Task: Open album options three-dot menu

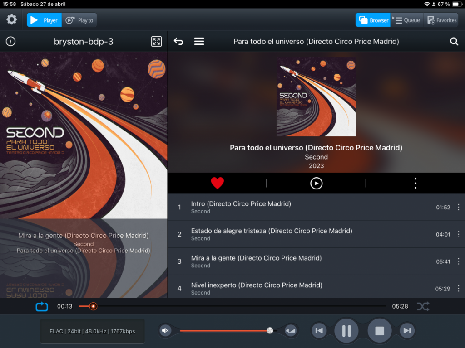Action: (x=415, y=183)
